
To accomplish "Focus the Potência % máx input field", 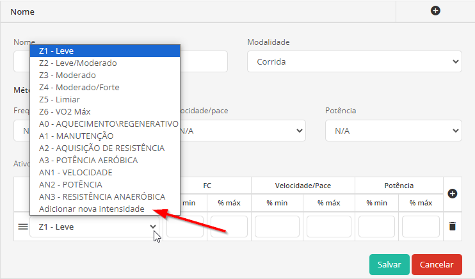I will (421, 227).
